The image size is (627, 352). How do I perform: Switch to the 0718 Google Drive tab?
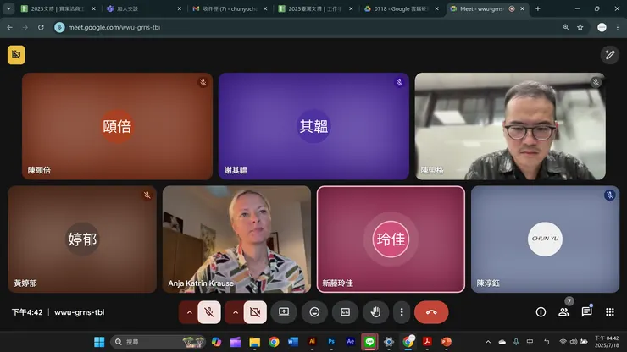point(401,8)
